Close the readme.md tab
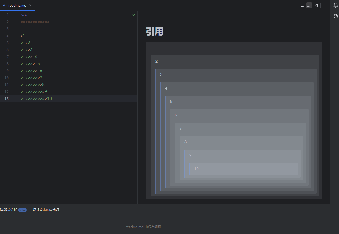 click(x=30, y=5)
